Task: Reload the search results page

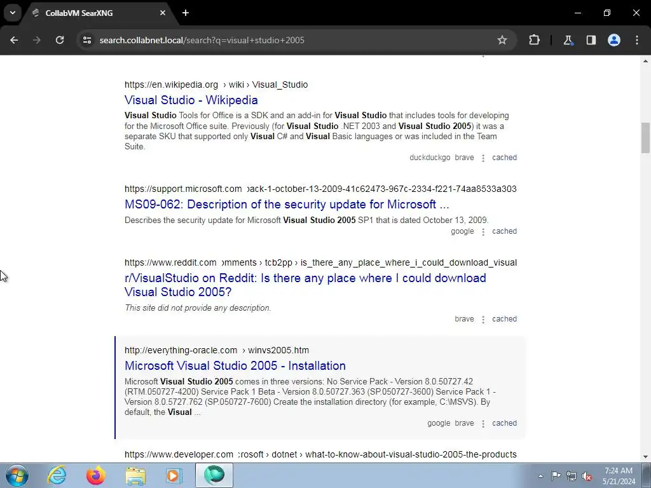Action: coord(60,40)
